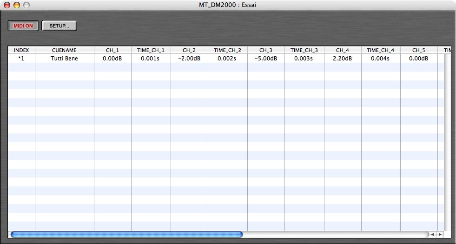This screenshot has height=244, width=456.
Task: Click the TIME_CH_3 column header
Action: tap(304, 50)
